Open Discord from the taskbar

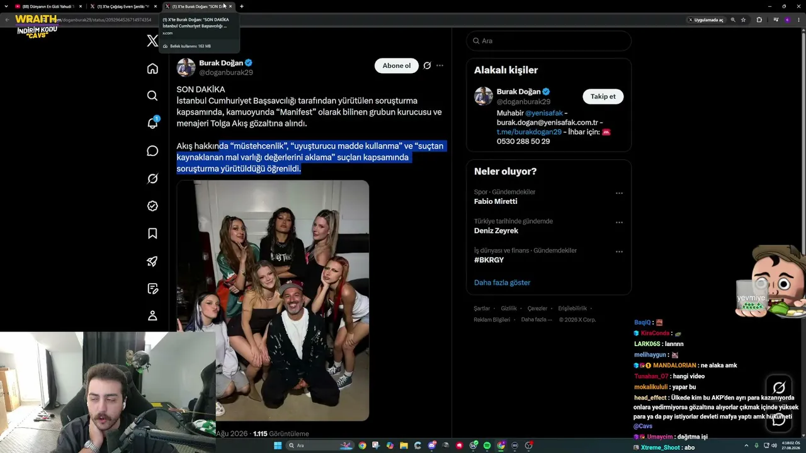(432, 445)
